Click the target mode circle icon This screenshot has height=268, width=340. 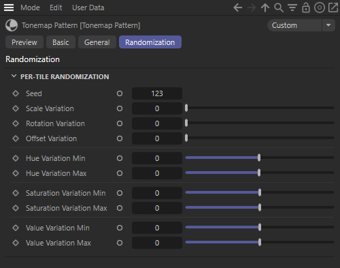(320, 8)
